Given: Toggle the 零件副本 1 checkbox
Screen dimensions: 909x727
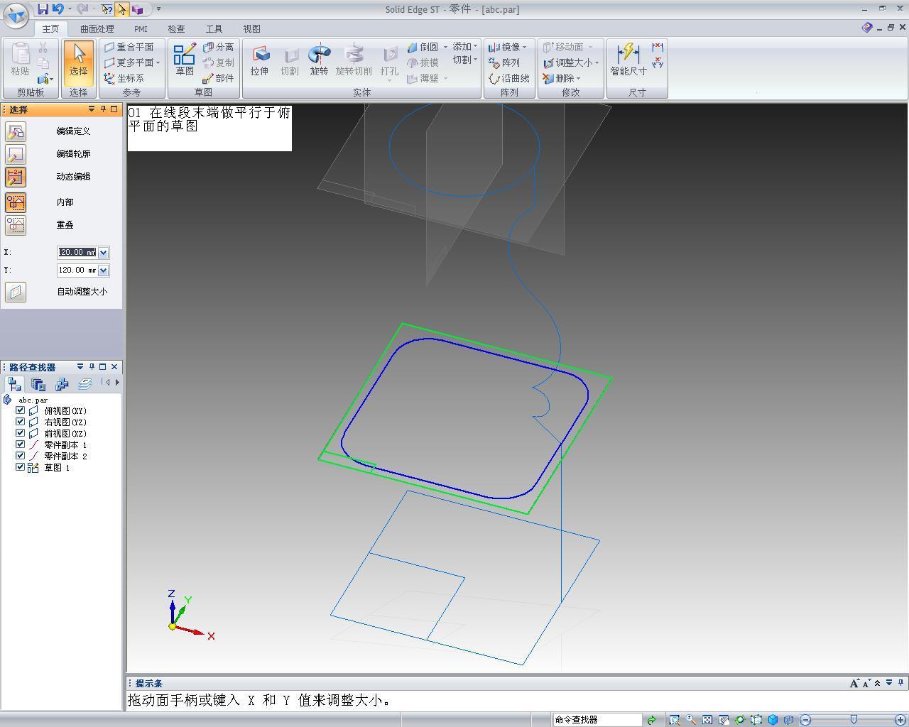Looking at the screenshot, I should pos(20,444).
